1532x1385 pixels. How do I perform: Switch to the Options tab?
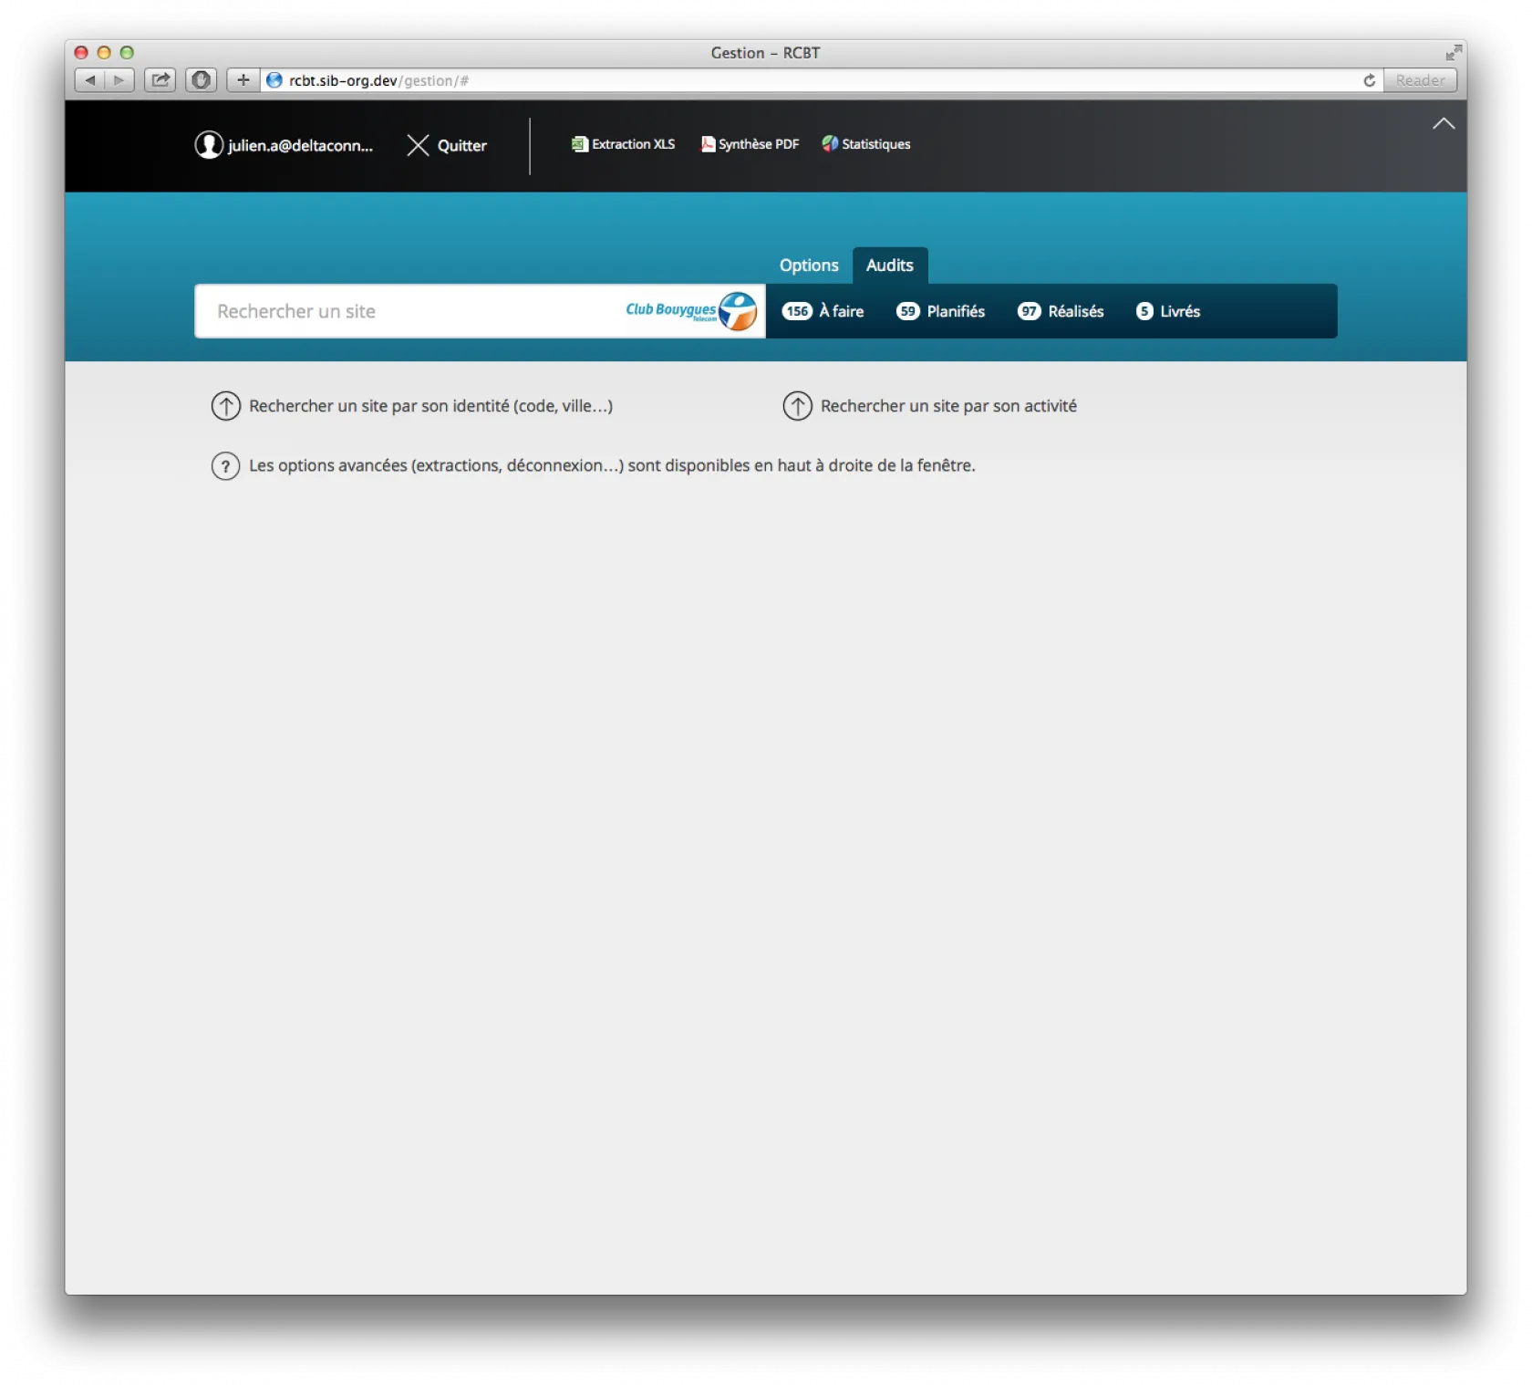808,266
